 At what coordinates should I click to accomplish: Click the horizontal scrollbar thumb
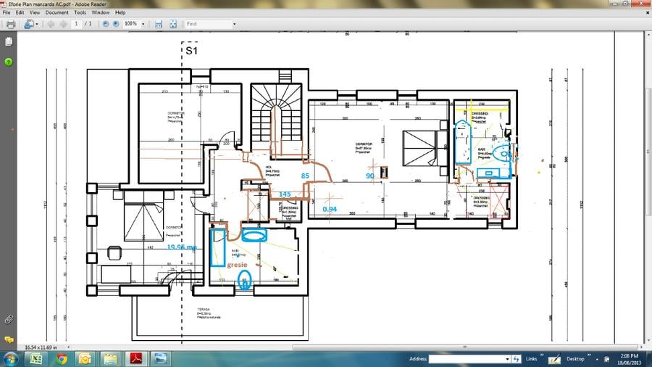(x=464, y=347)
